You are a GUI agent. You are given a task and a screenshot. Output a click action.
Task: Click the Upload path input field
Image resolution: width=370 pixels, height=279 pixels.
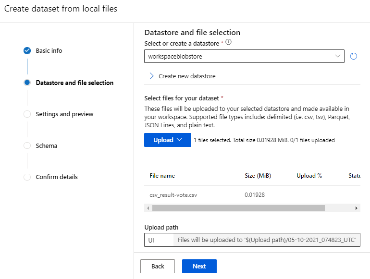tap(158, 240)
